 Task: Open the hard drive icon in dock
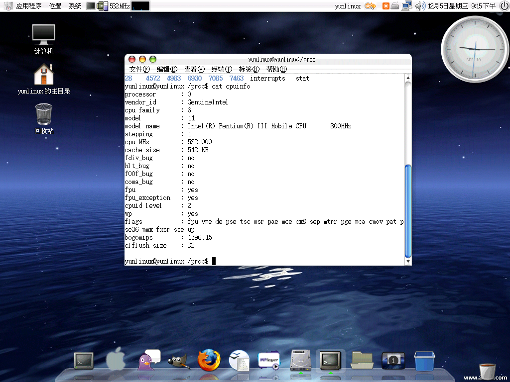(x=300, y=360)
